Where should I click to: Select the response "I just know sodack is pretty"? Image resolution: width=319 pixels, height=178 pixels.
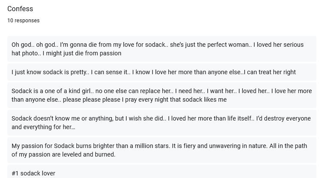162,72
